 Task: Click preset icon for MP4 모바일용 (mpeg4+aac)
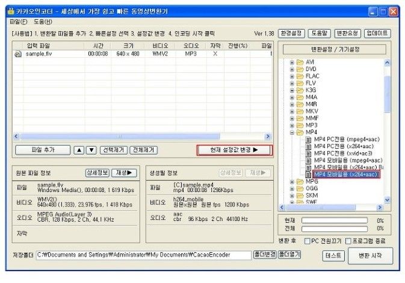[x=308, y=161]
